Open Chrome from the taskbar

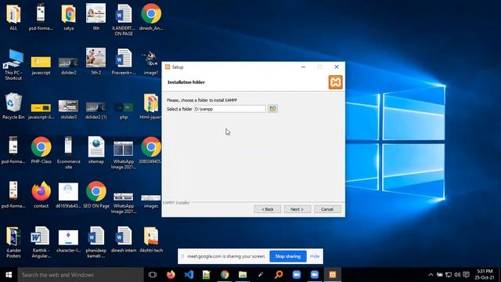[x=225, y=275]
